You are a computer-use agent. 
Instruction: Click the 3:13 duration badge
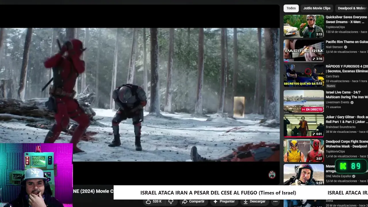point(319,34)
